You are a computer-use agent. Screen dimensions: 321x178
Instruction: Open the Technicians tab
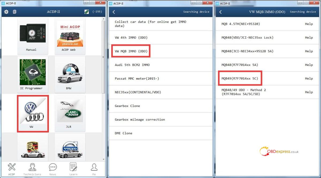[32, 169]
